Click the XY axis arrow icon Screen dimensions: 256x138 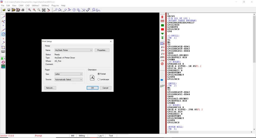tap(162, 57)
